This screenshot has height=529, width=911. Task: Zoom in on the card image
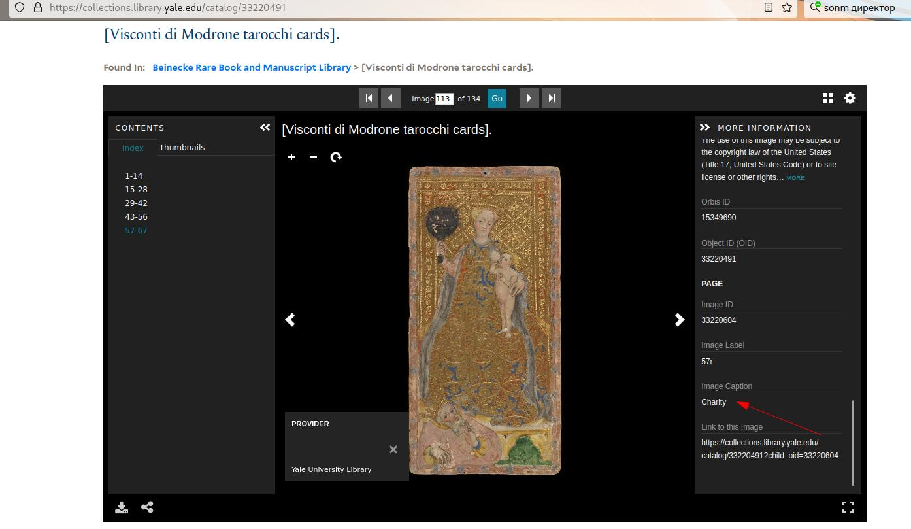(x=291, y=157)
